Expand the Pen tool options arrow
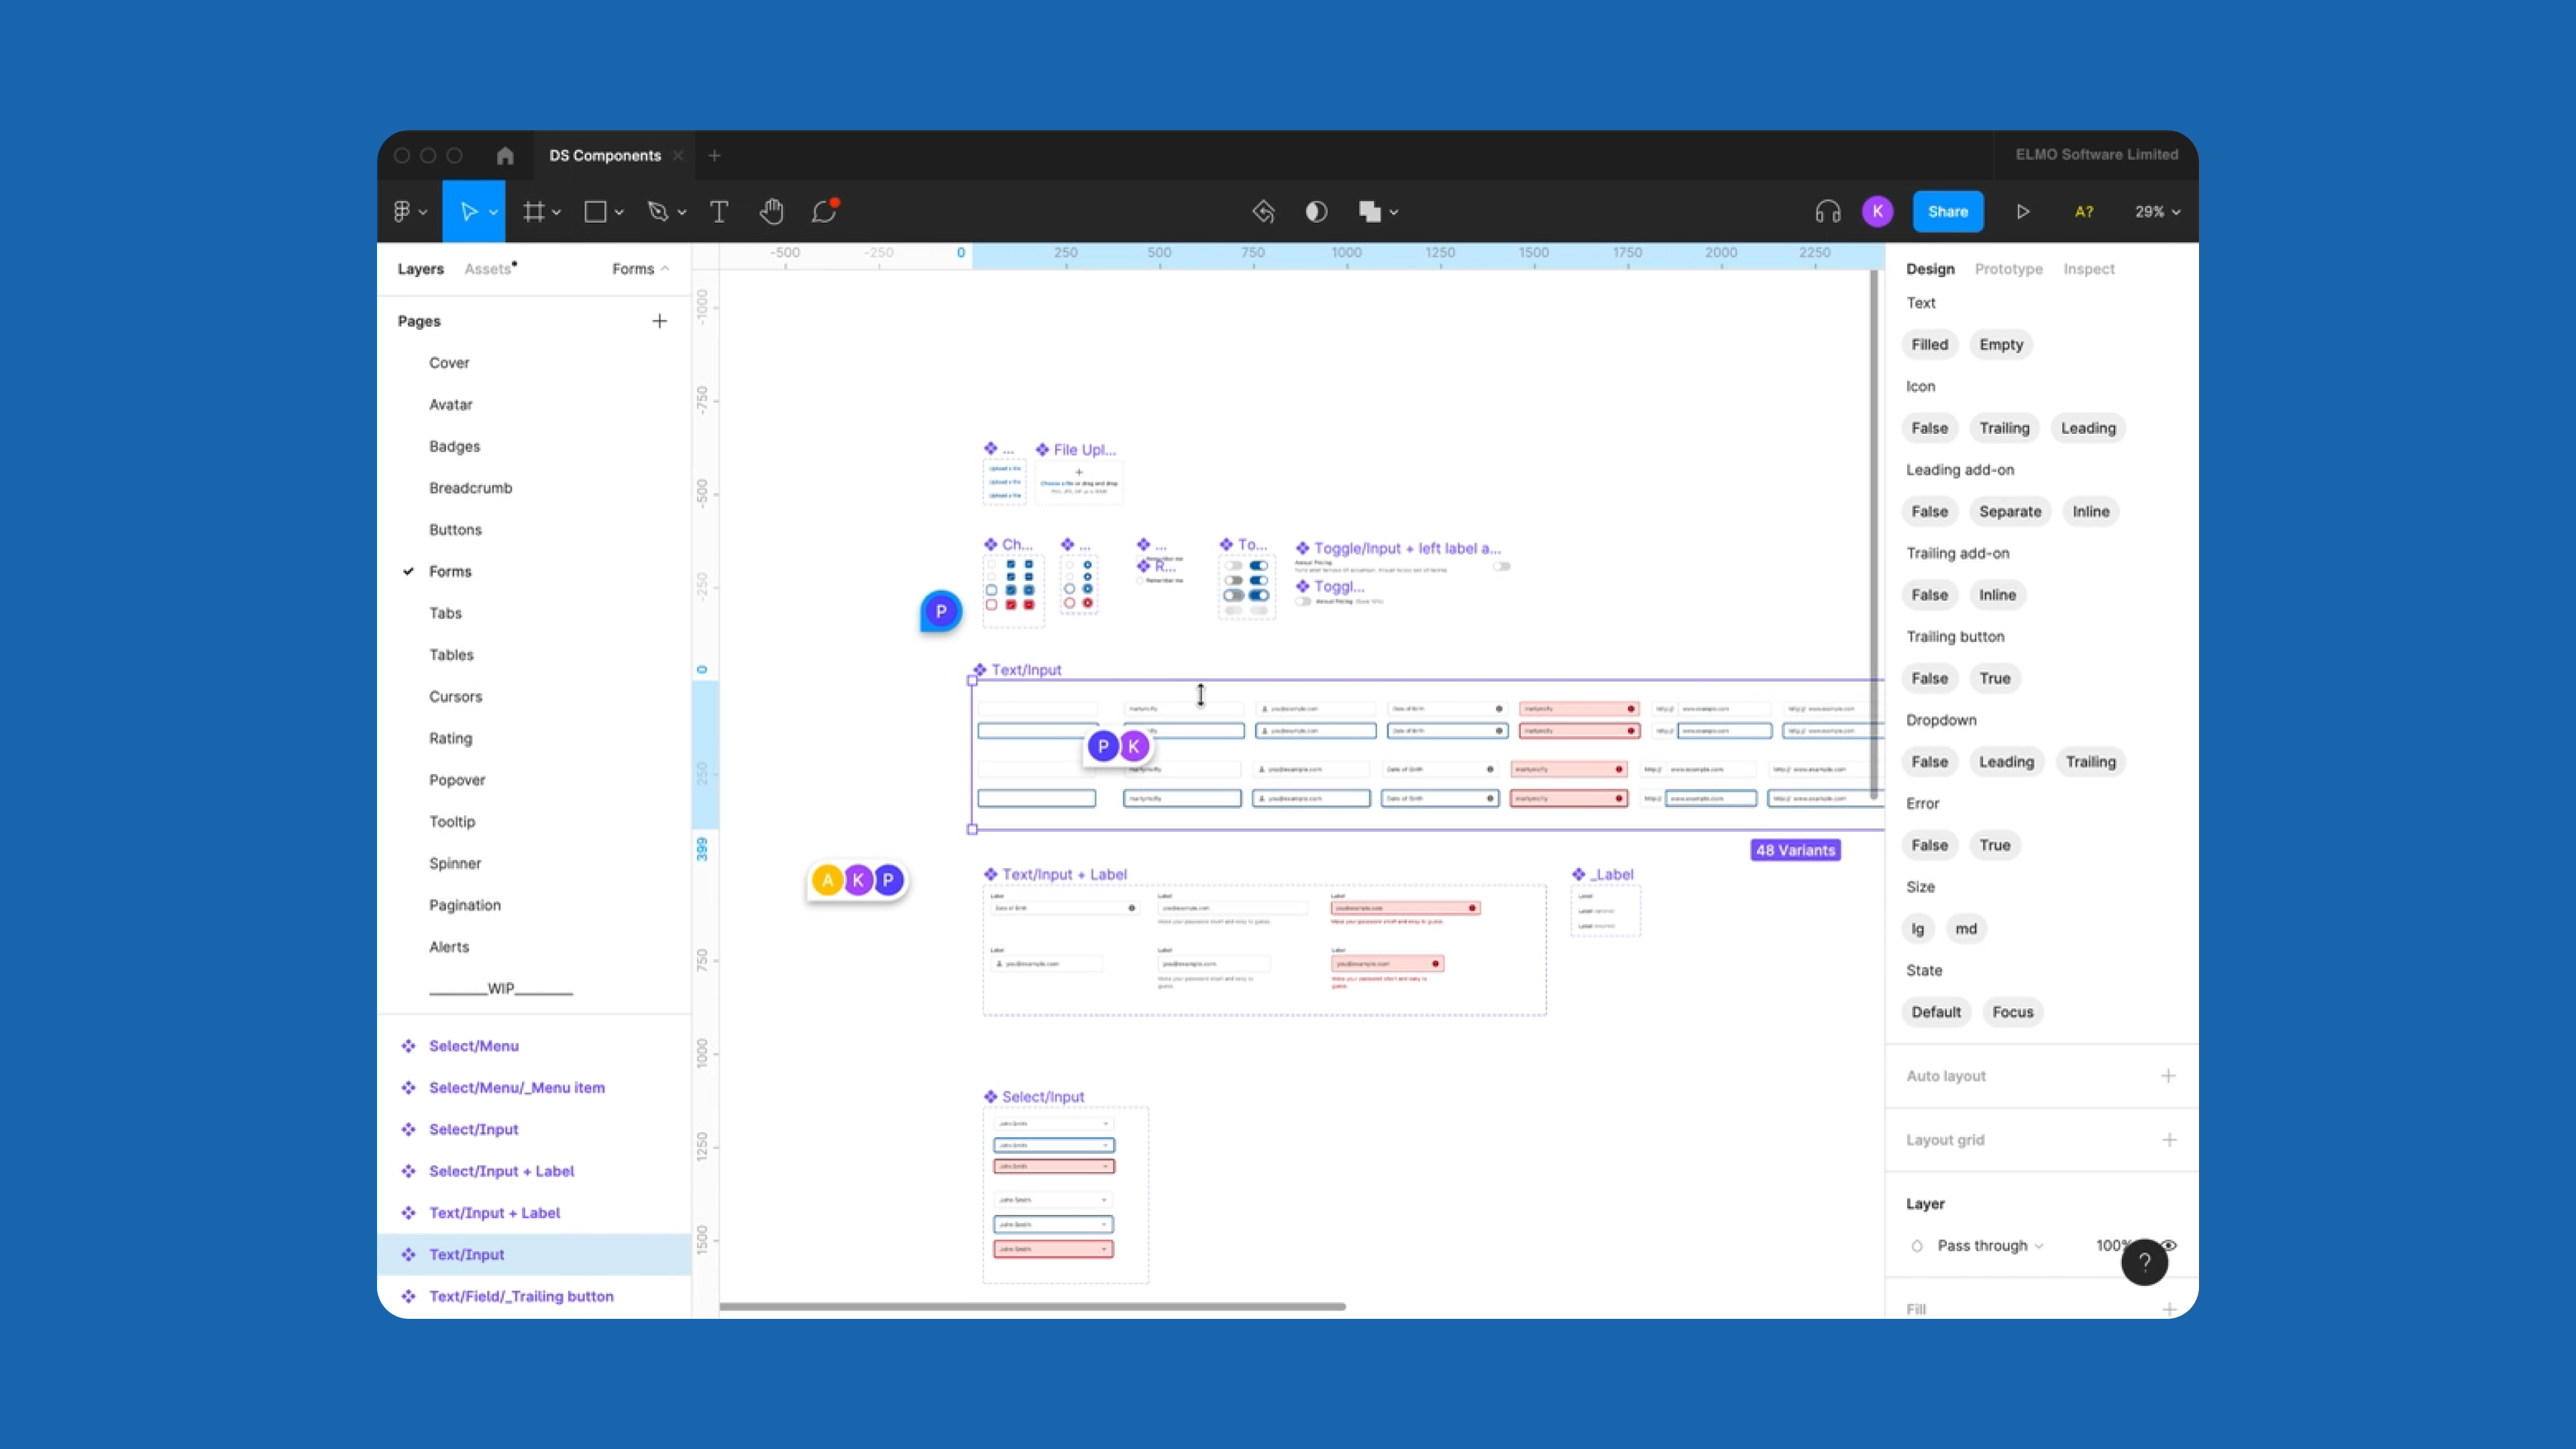2576x1449 pixels. 682,212
